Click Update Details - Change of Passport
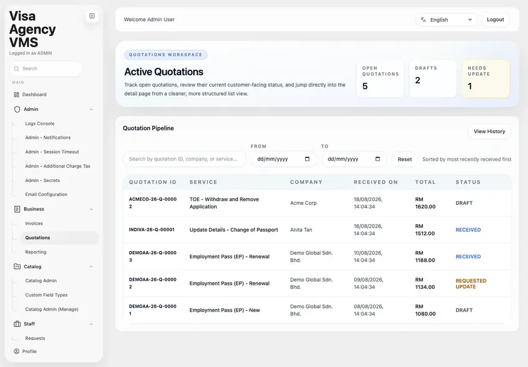528x367 pixels. [233, 230]
